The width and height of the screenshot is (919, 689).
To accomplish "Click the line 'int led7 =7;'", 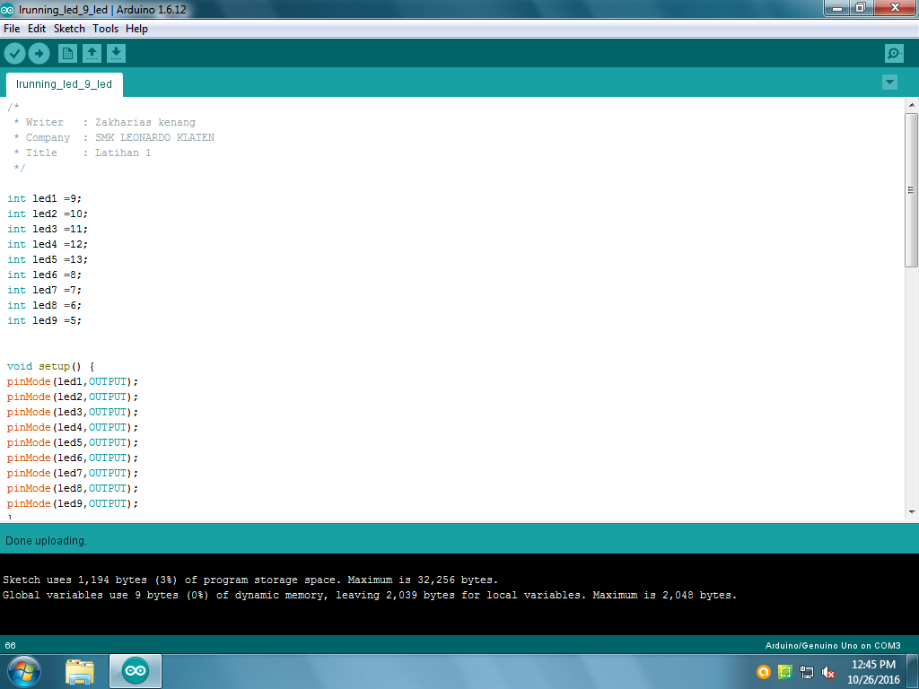I will tap(45, 290).
